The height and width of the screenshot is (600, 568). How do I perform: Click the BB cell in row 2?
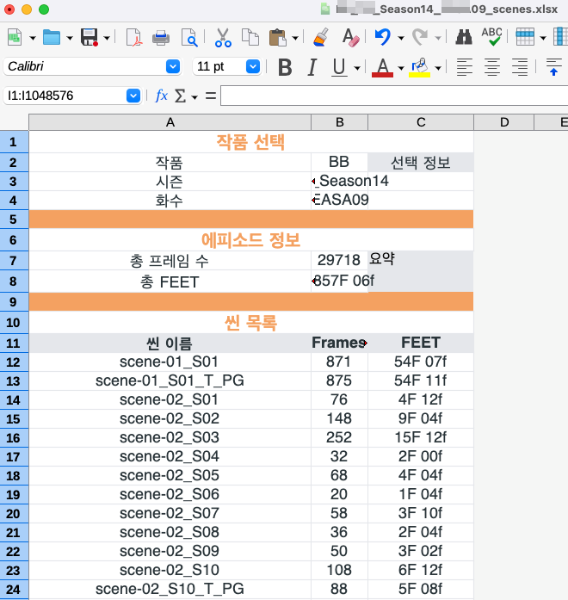[340, 162]
